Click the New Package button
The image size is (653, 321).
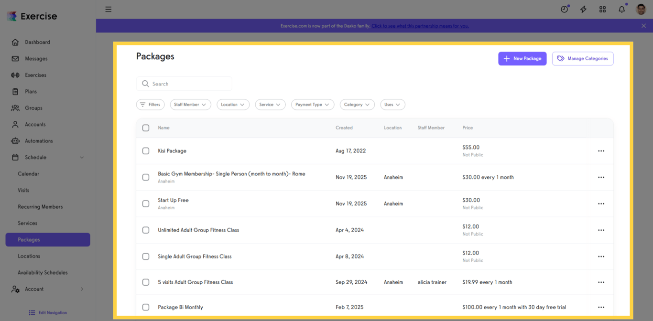(x=522, y=58)
